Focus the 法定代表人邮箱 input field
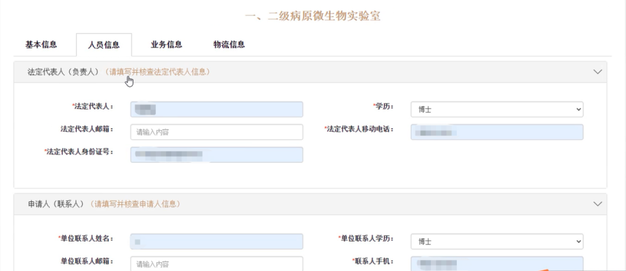Viewport: 626px width, 271px height. (x=216, y=132)
